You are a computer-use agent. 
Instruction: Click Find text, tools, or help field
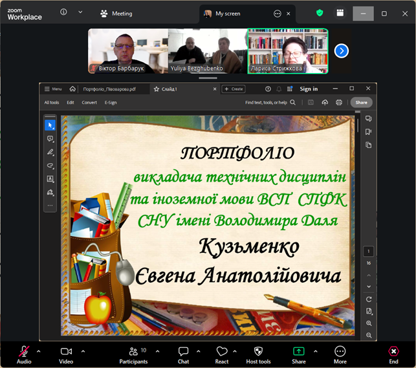[270, 103]
